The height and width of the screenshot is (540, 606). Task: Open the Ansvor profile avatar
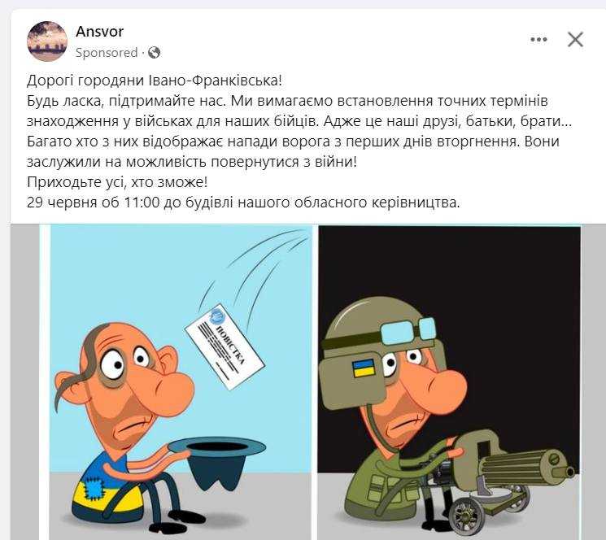point(47,41)
